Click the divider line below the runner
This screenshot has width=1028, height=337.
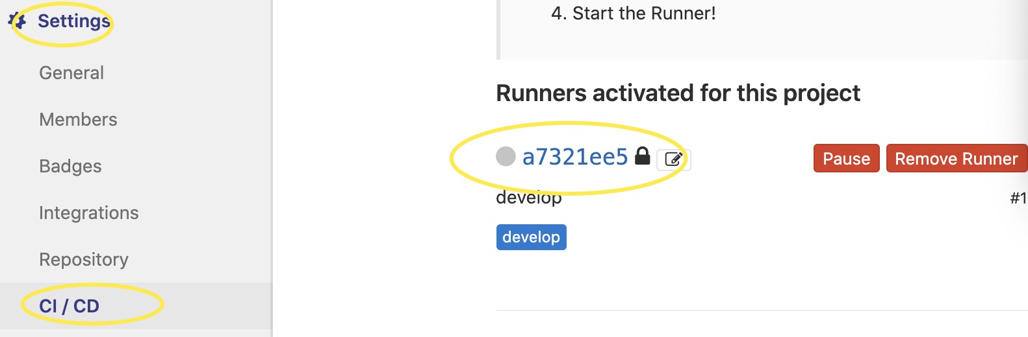(x=760, y=310)
